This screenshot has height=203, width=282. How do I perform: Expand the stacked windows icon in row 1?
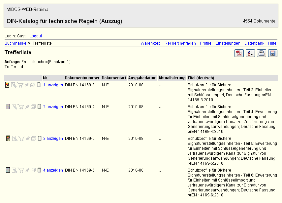click(33, 85)
